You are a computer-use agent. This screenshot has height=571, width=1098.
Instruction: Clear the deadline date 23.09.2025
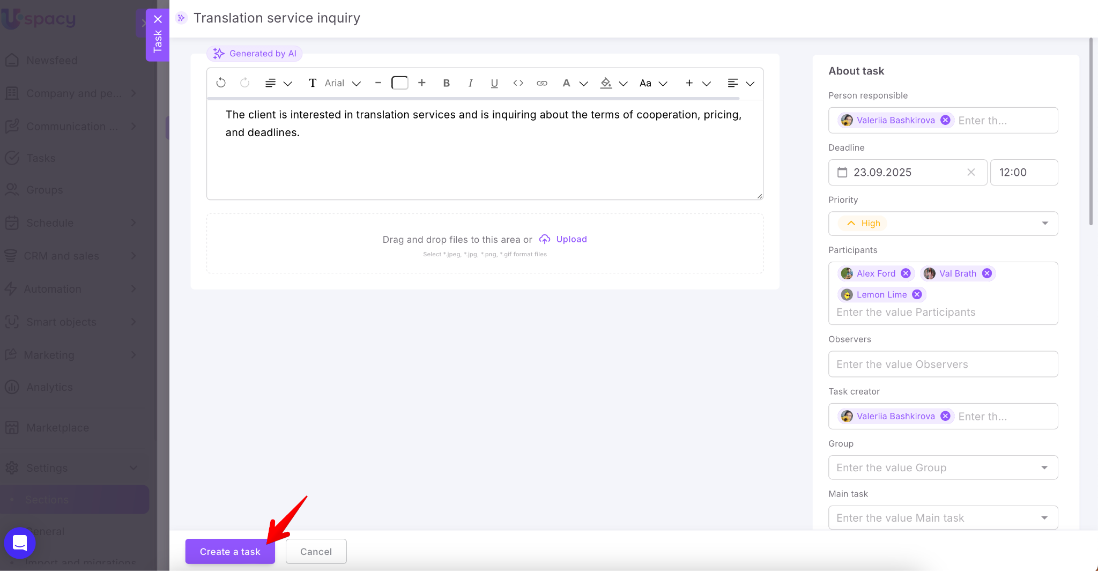click(971, 172)
